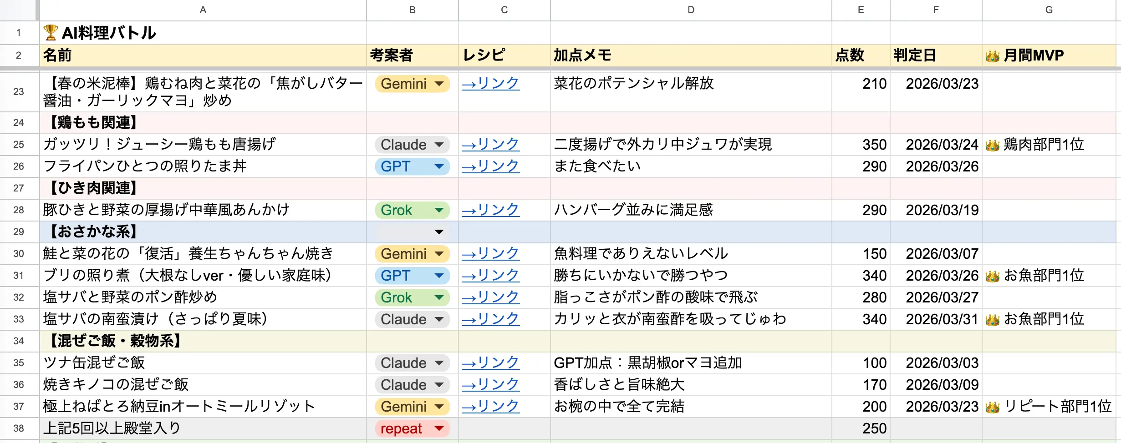Open the recipe link for 塩サバと野菜のポン酢炒め
Screen dimensions: 1121x443
[x=490, y=297]
